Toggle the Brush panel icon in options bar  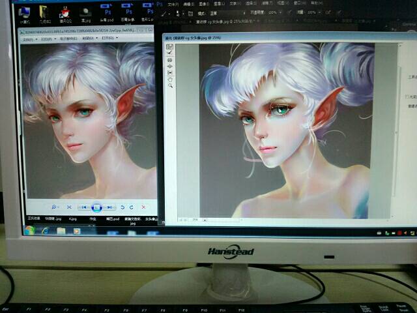click(190, 13)
